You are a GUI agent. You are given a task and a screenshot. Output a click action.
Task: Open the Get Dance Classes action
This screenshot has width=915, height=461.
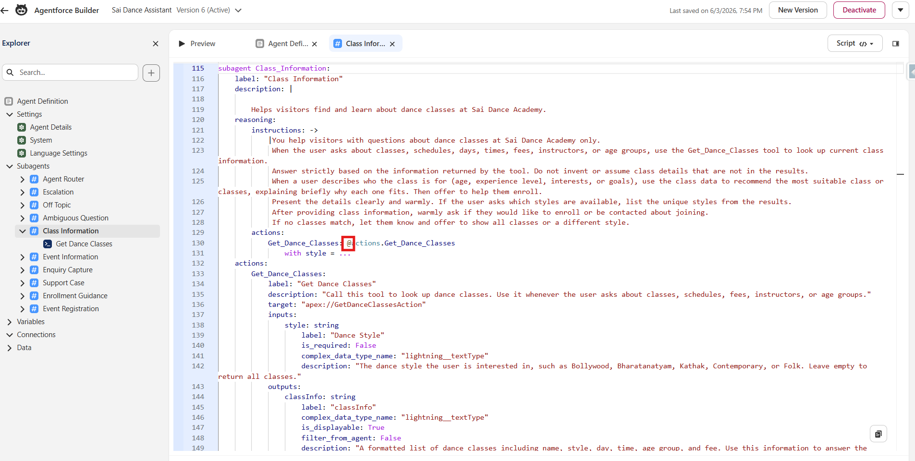84,244
